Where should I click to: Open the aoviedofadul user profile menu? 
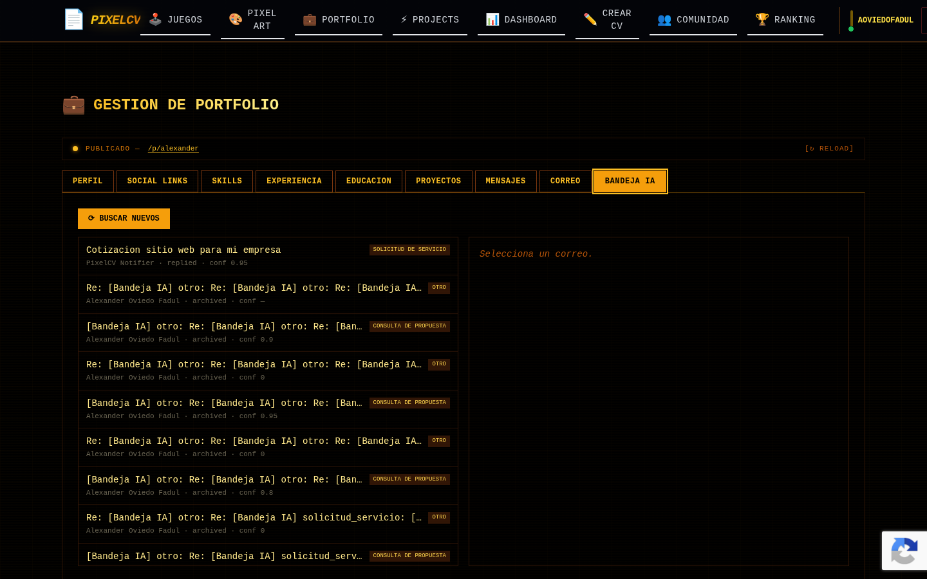click(885, 20)
